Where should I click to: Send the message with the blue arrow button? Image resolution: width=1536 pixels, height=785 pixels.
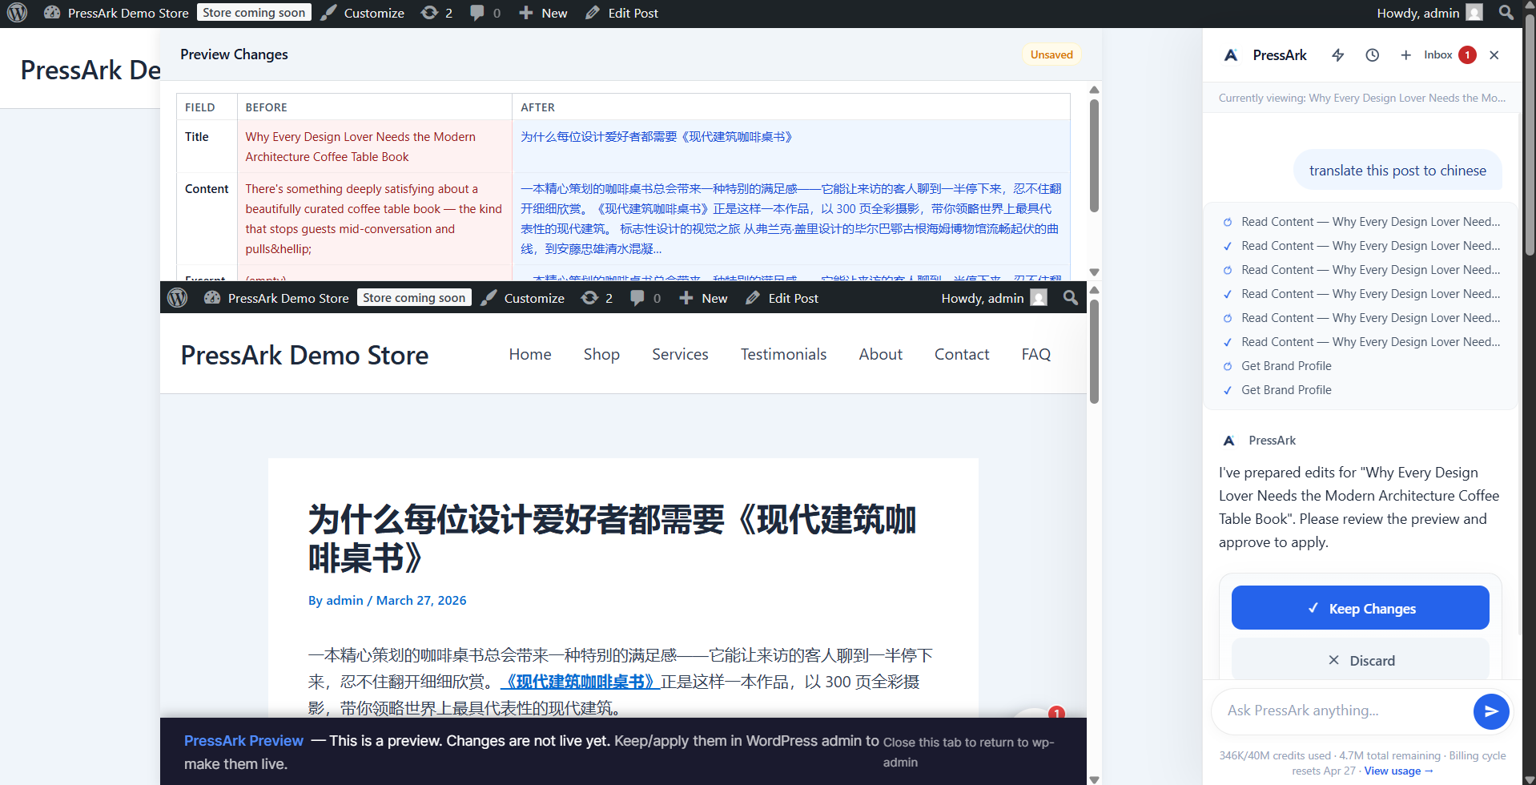click(1491, 711)
